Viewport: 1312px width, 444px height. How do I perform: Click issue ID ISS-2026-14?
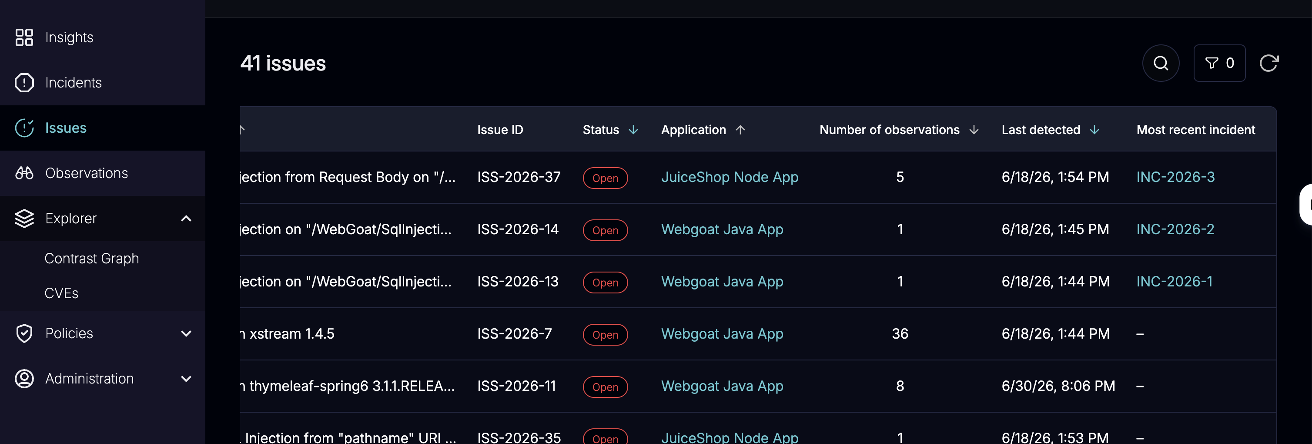point(518,229)
